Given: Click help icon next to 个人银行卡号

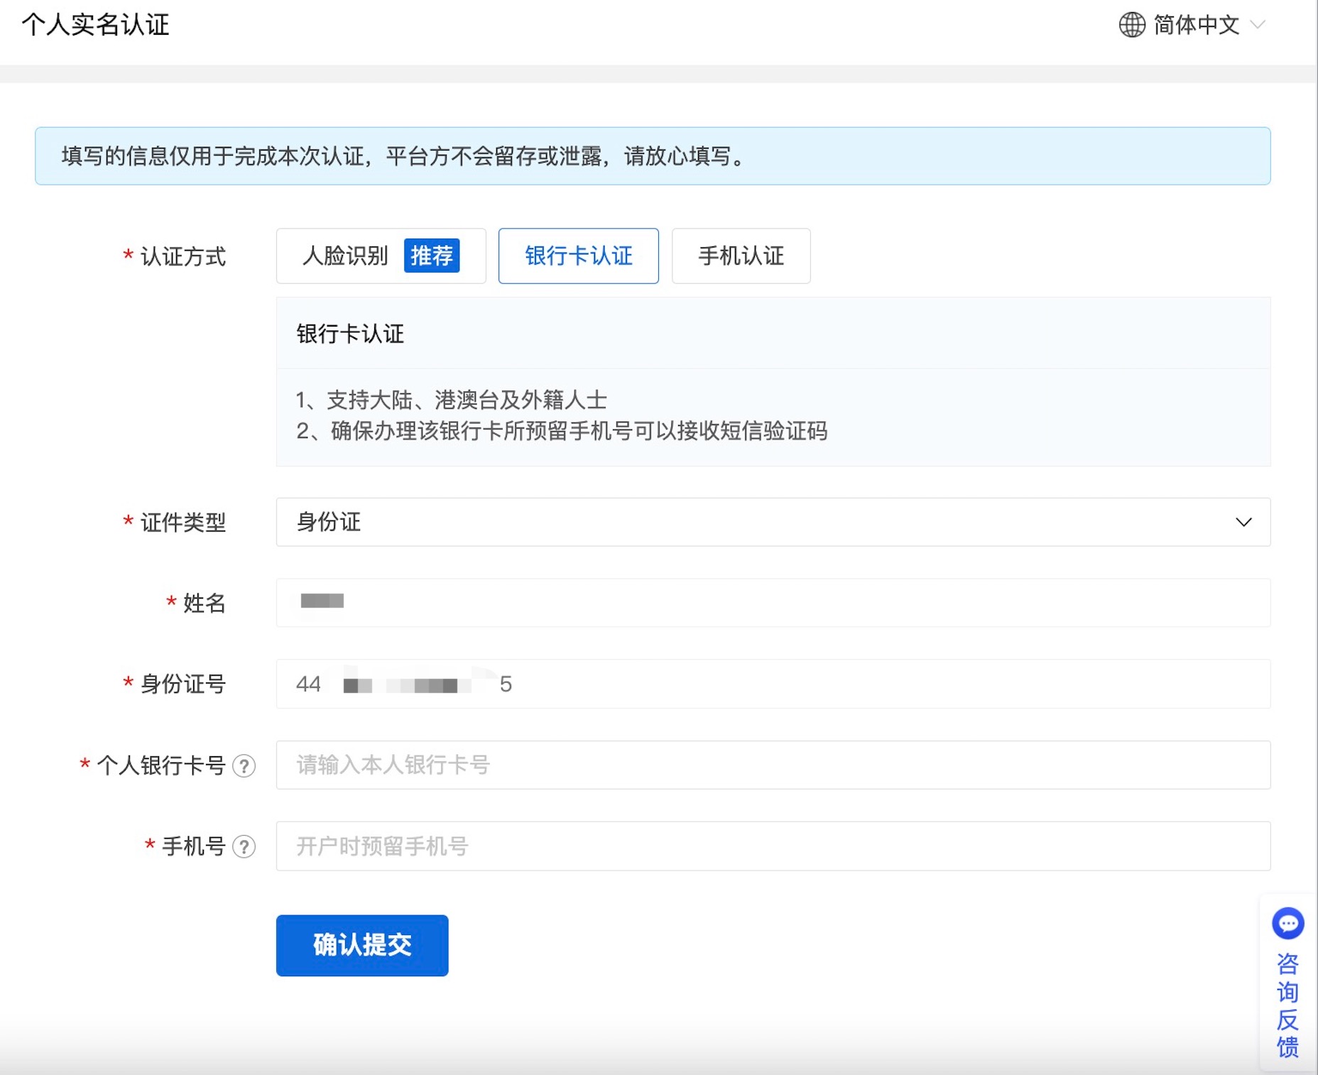Looking at the screenshot, I should point(244,765).
